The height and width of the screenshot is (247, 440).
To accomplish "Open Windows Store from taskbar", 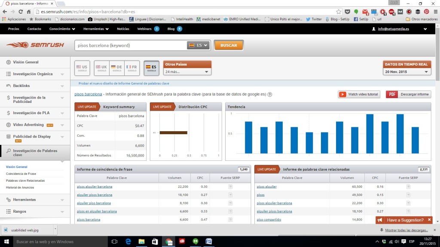I will (x=155, y=241).
